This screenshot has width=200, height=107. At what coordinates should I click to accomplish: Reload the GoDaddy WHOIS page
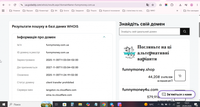15,5
